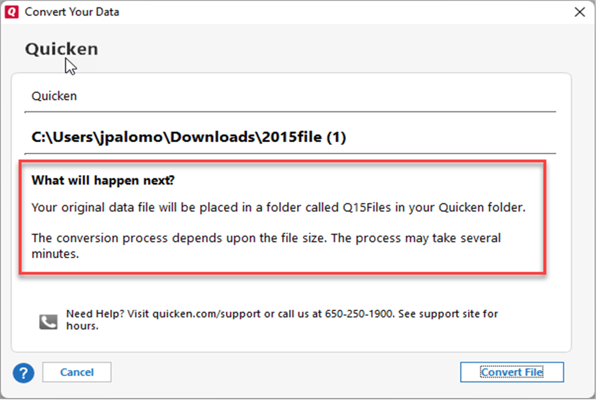Start conversion with the Convert File button

tap(511, 372)
